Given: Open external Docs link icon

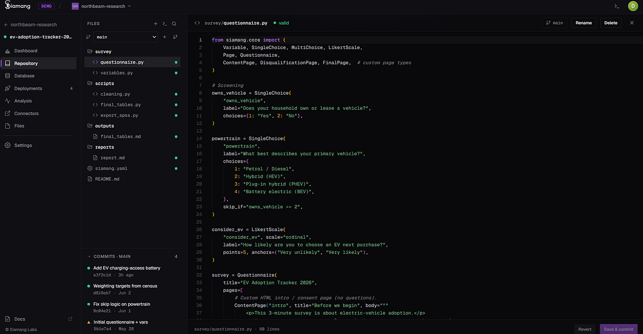Looking at the screenshot, I should pos(70,319).
